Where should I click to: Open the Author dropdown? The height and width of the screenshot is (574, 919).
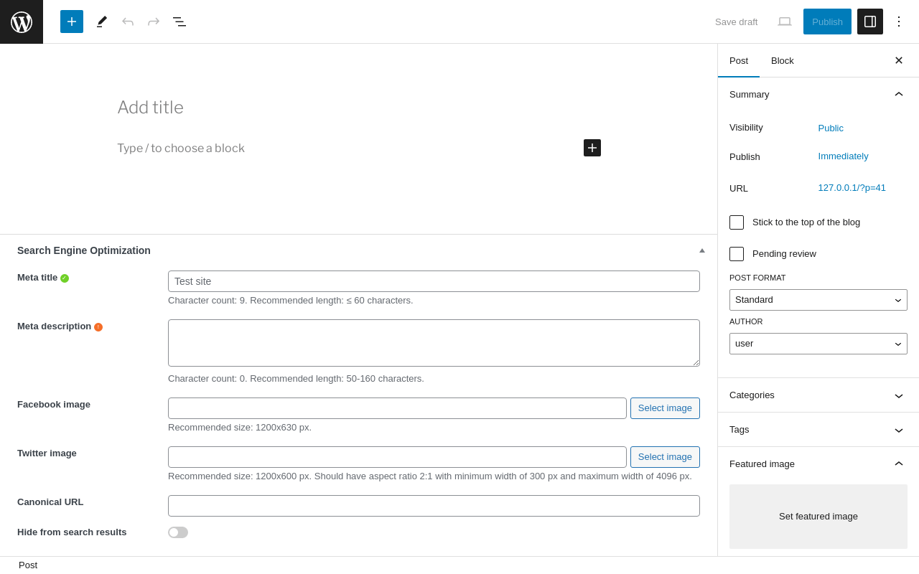click(x=818, y=344)
